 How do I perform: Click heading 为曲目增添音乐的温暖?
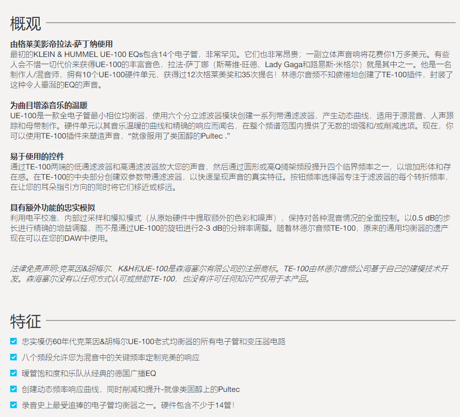click(x=49, y=106)
